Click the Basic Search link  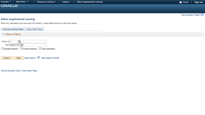pos(30,58)
